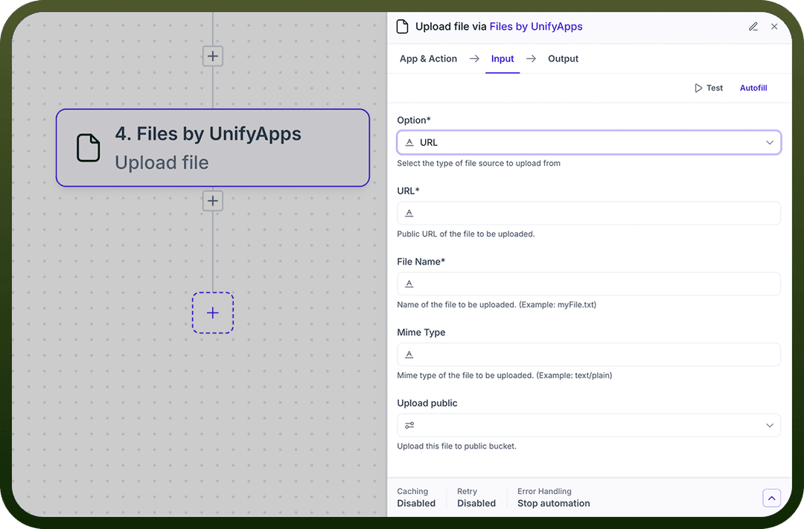Open the Option dropdown showing URL
This screenshot has width=804, height=529.
pyautogui.click(x=589, y=143)
